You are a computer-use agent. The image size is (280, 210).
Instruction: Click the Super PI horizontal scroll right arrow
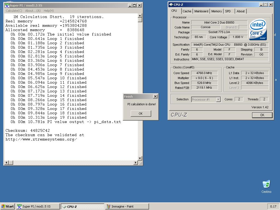click(x=136, y=162)
